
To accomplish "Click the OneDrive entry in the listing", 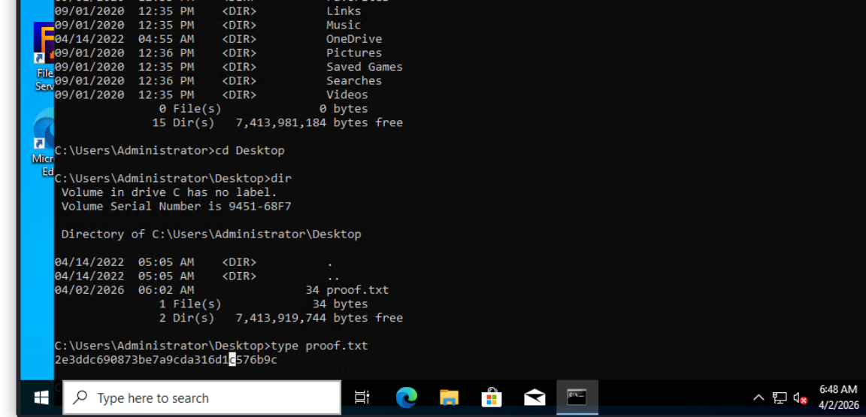I will tap(353, 39).
